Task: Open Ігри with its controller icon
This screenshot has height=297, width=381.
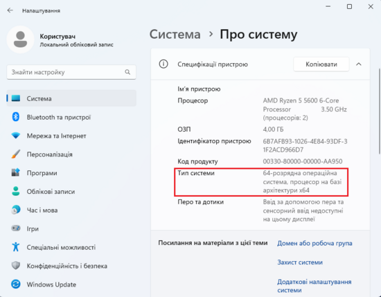Action: tap(16, 228)
